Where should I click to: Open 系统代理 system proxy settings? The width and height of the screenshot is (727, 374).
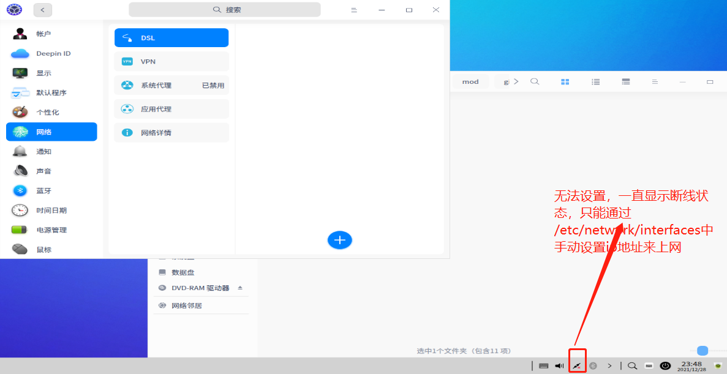tap(171, 85)
